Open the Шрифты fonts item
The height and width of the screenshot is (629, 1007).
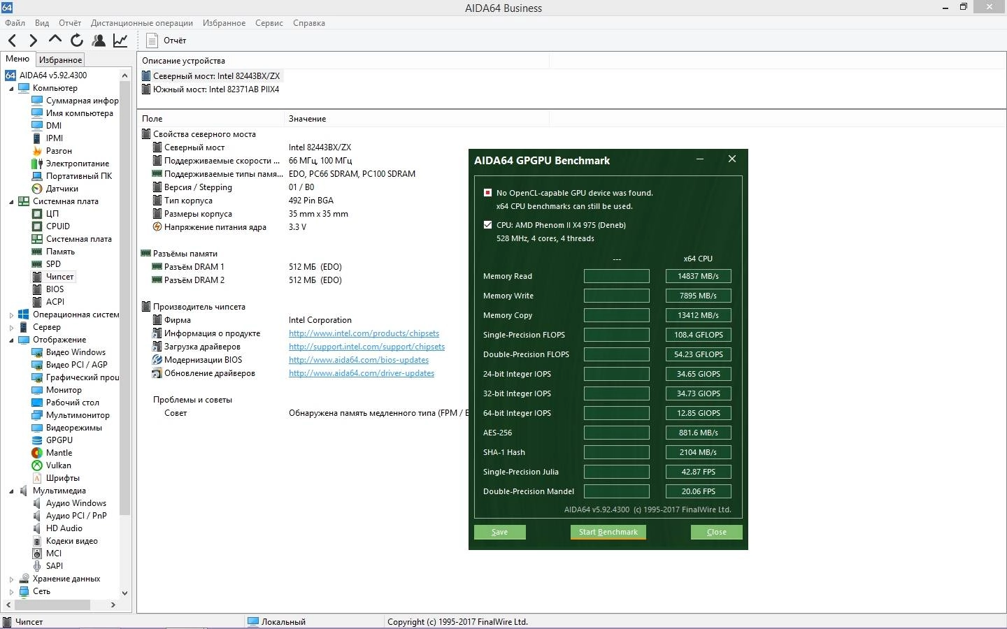[62, 478]
